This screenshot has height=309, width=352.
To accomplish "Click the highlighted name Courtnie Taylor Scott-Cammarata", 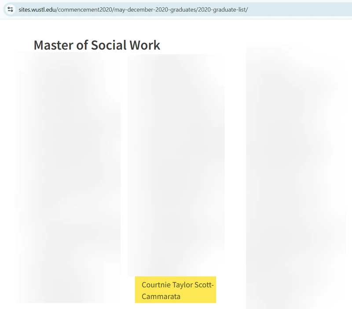I will [x=175, y=290].
